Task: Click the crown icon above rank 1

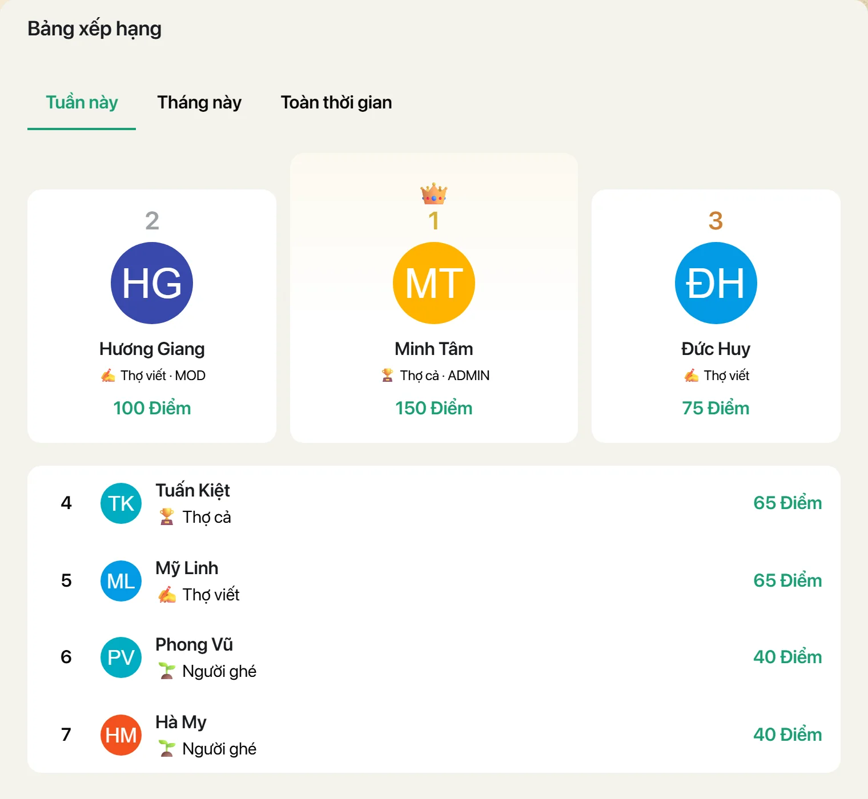Action: [x=434, y=194]
